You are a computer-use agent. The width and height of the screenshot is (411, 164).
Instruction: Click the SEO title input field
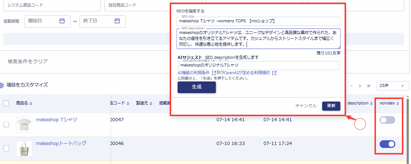(x=258, y=21)
